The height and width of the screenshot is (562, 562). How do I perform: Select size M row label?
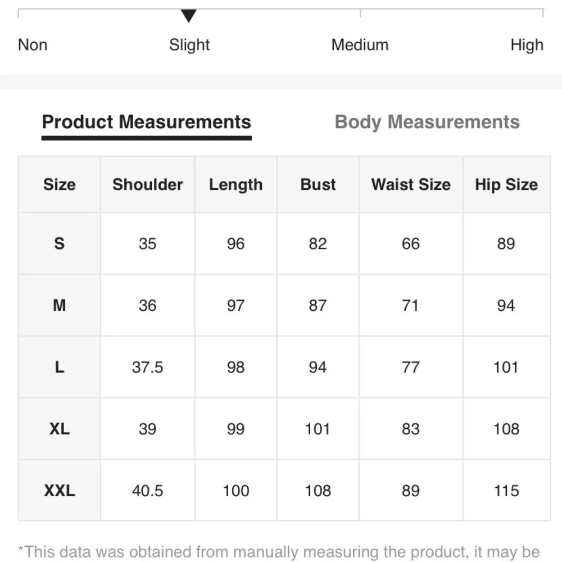58,305
